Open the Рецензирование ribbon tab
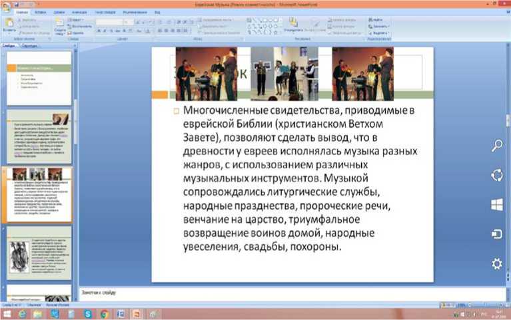The height and width of the screenshot is (320, 511). pyautogui.click(x=135, y=13)
